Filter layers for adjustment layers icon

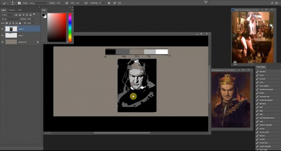click(20, 15)
